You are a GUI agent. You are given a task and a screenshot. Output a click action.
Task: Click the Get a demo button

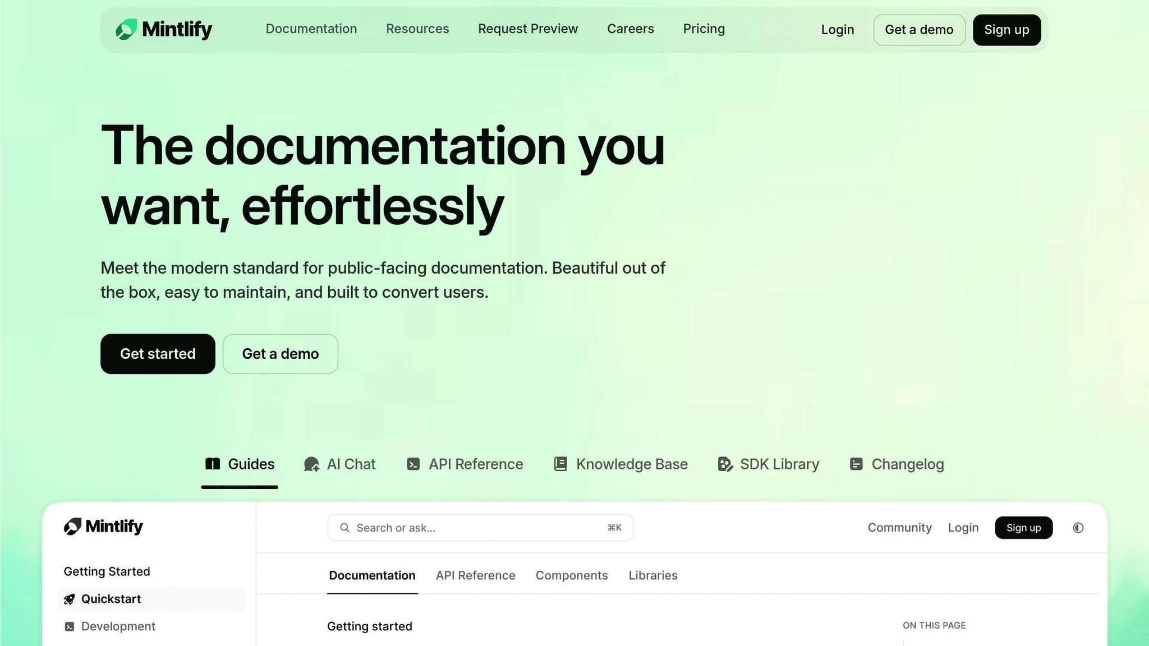[280, 353]
